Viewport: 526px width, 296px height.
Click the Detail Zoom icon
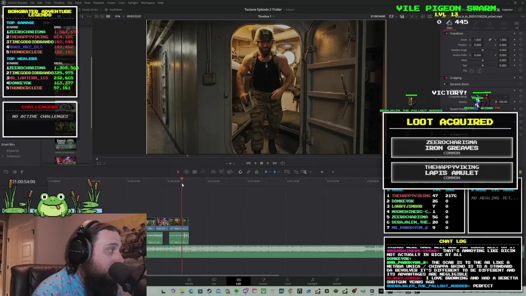click(296, 172)
